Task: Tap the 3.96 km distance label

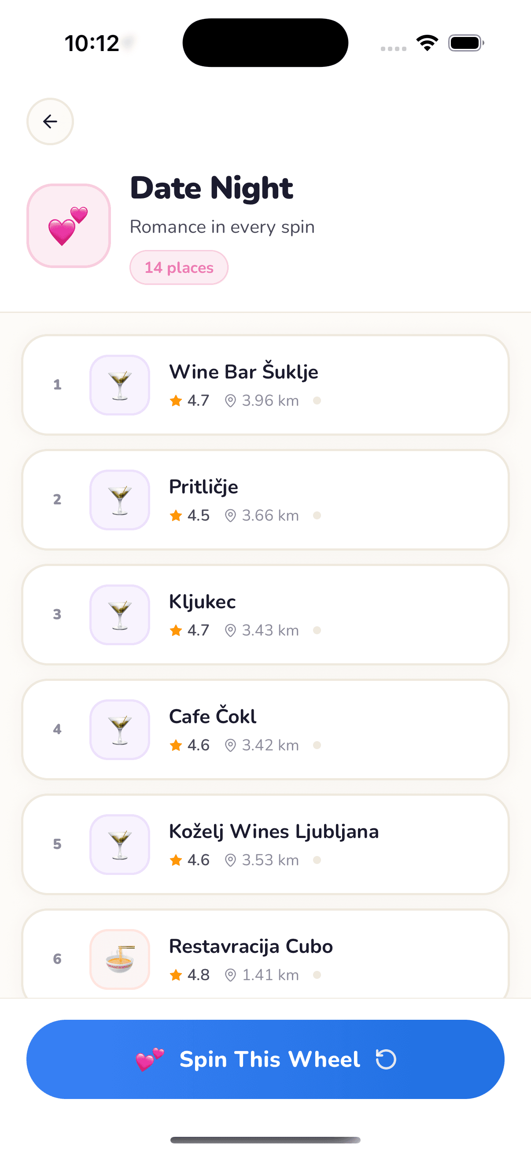Action: tap(262, 401)
